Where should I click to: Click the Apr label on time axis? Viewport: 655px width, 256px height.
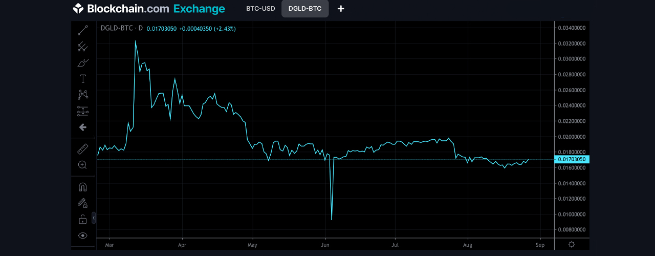[182, 245]
